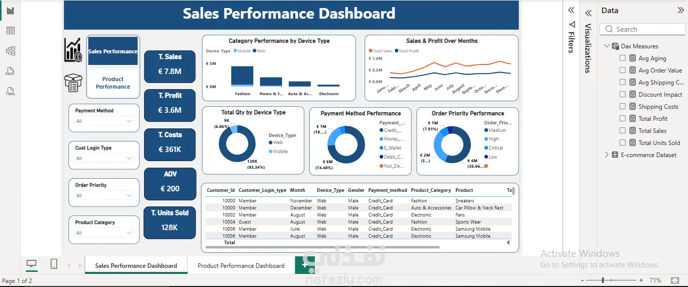Open the Product Category slicer dropdown

[x=104, y=233]
